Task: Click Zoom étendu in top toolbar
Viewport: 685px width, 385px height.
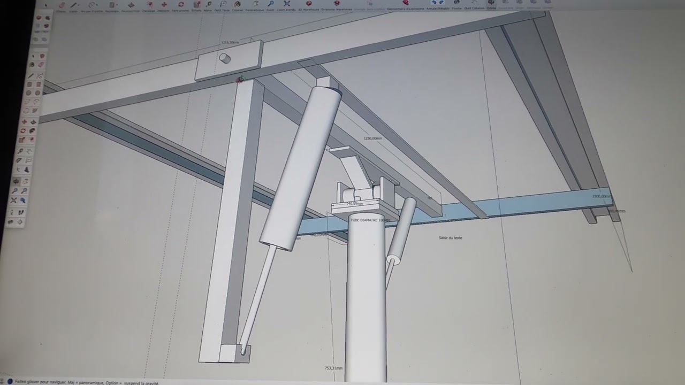Action: pyautogui.click(x=287, y=5)
